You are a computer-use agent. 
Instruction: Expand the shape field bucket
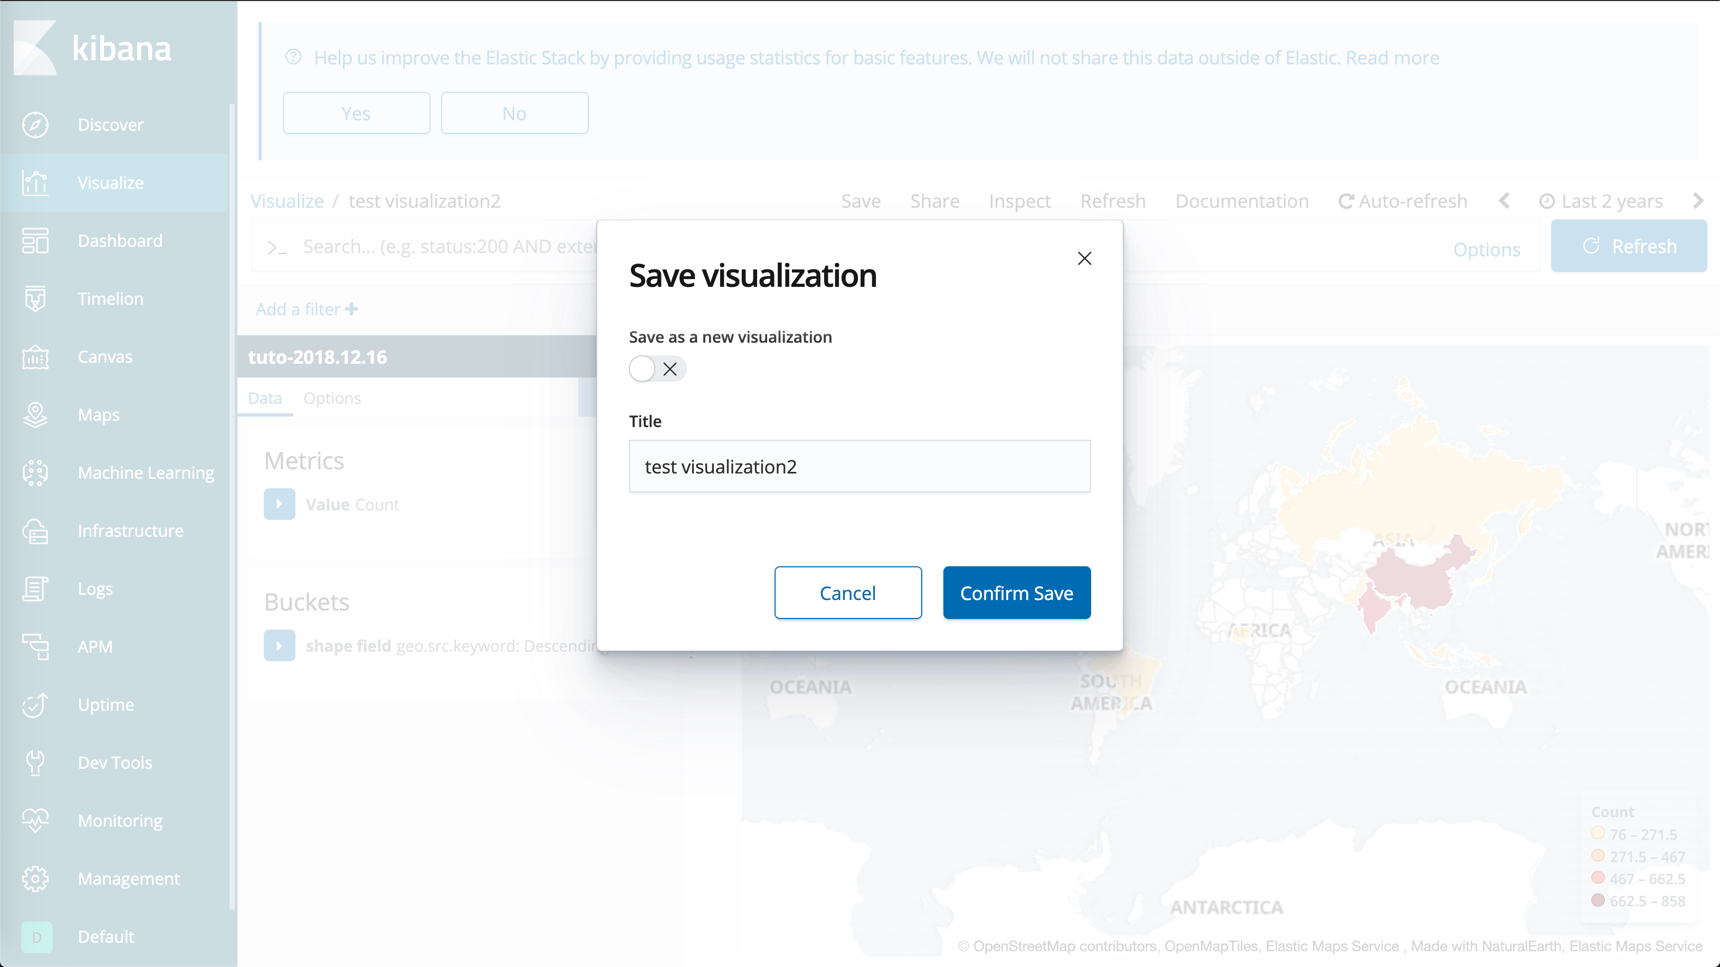click(x=279, y=646)
